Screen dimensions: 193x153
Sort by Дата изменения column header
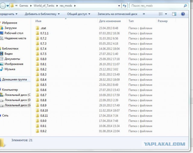(110, 21)
